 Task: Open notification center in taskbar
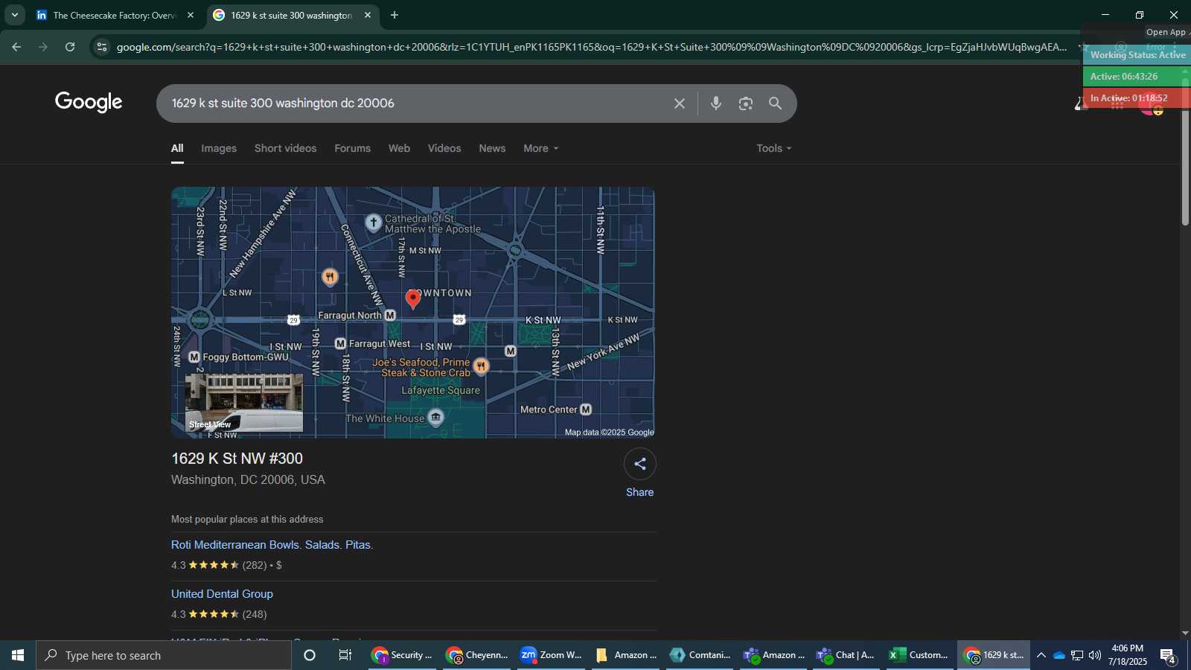(x=1167, y=656)
